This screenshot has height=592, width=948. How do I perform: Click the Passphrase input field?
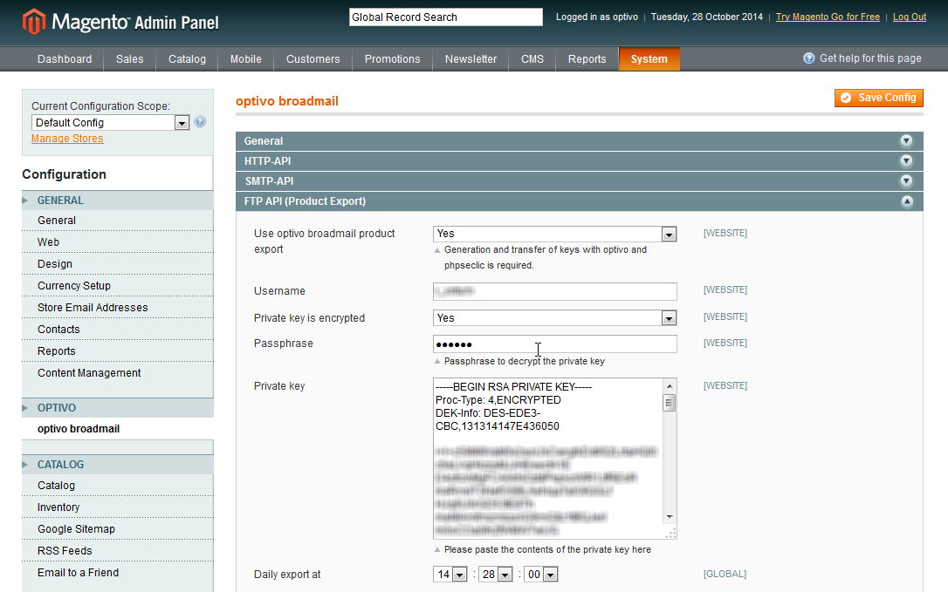(555, 344)
